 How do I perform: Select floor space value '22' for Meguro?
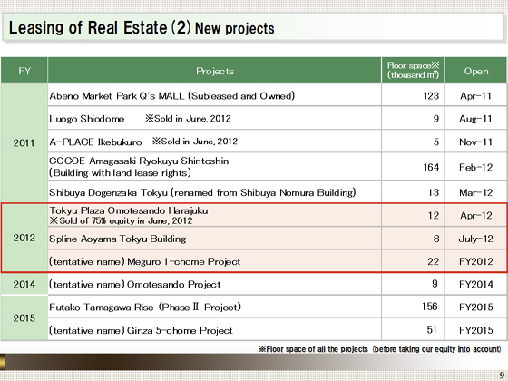tap(434, 261)
